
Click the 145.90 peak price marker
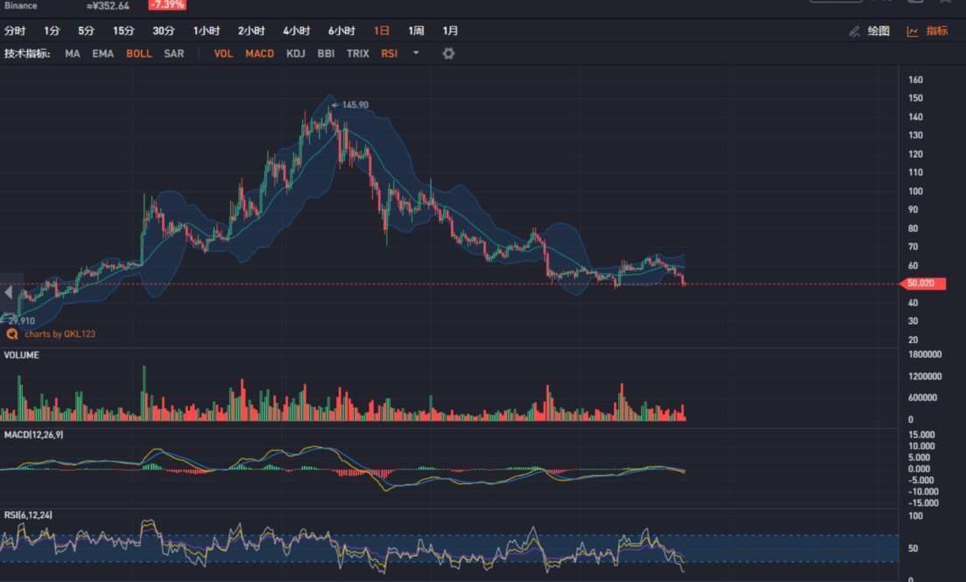354,105
